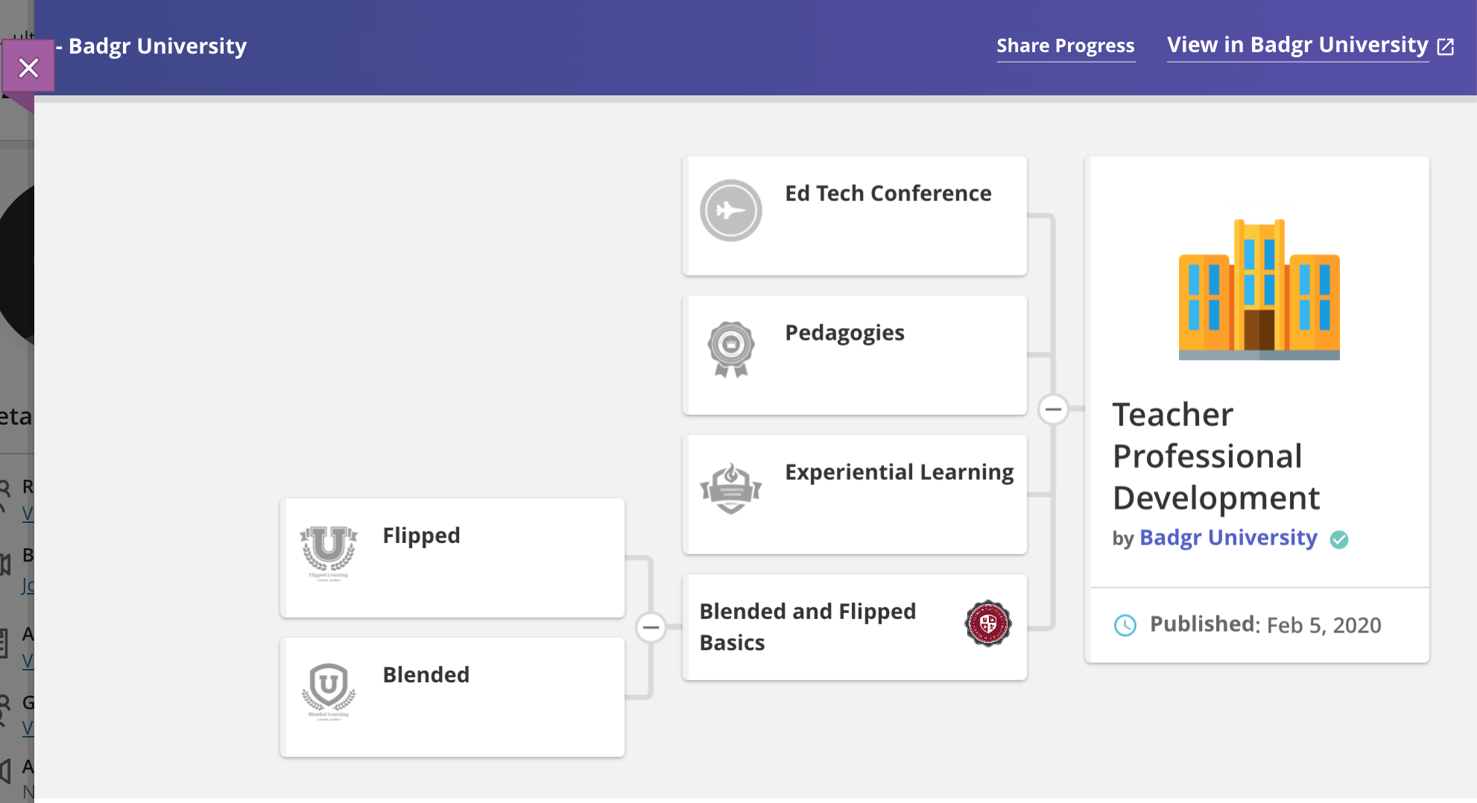Click the Flipped shield badge icon
The width and height of the screenshot is (1477, 803).
coord(329,552)
